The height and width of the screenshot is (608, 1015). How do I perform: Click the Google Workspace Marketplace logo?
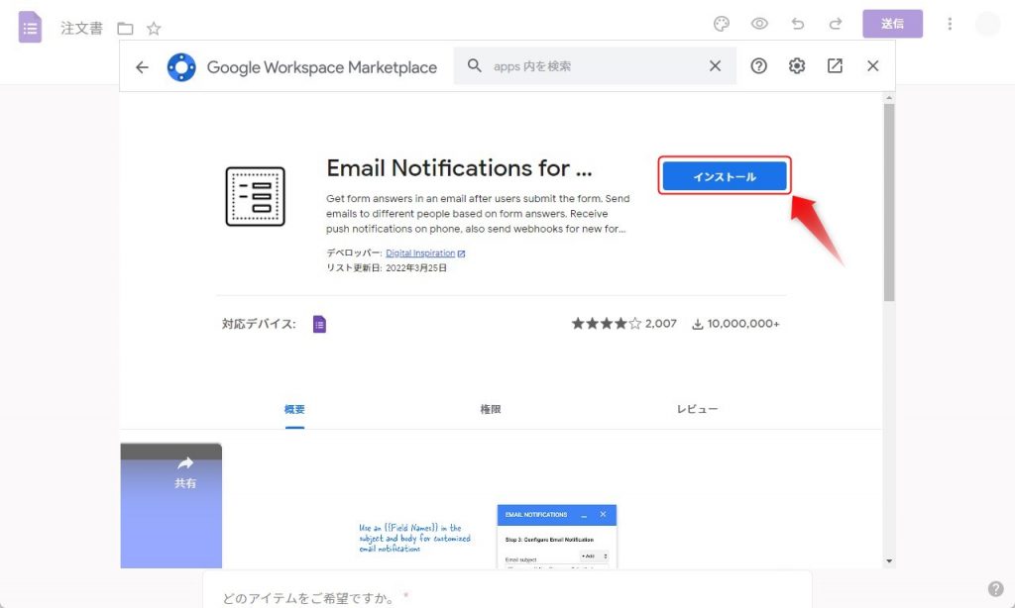click(181, 66)
